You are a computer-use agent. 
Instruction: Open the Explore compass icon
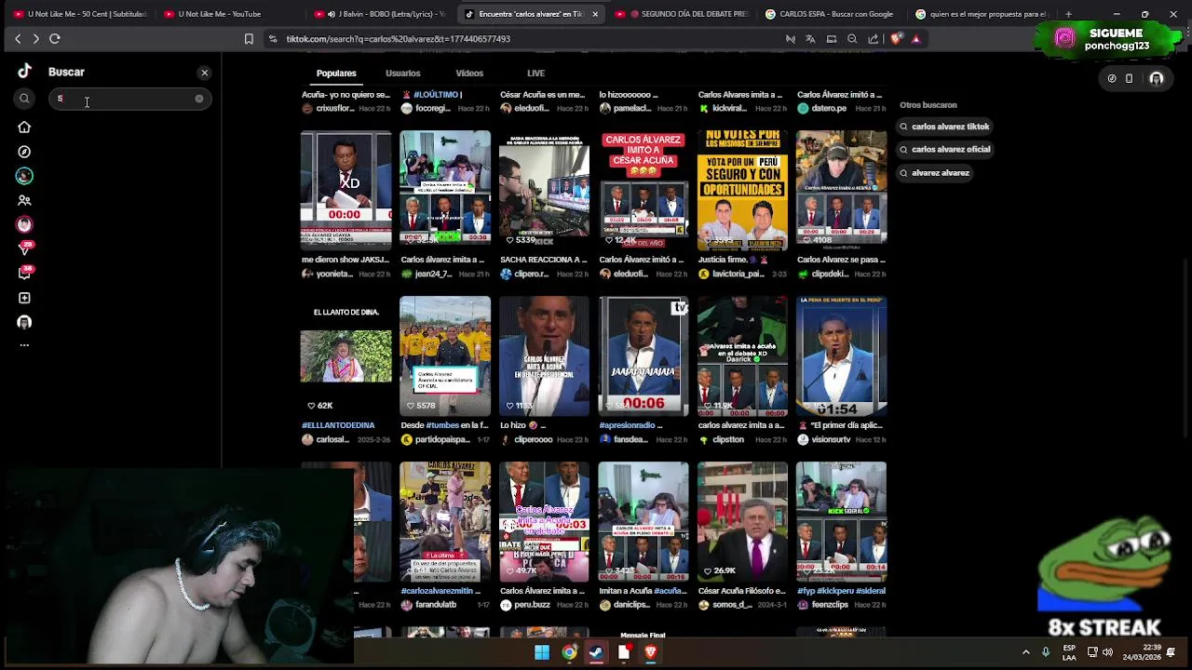point(24,152)
